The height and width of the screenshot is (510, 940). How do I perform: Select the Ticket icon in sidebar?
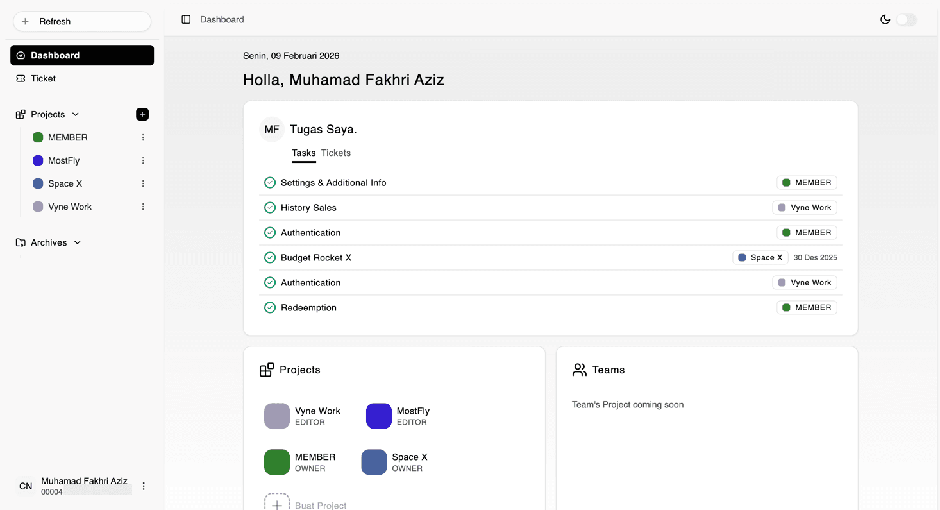21,78
